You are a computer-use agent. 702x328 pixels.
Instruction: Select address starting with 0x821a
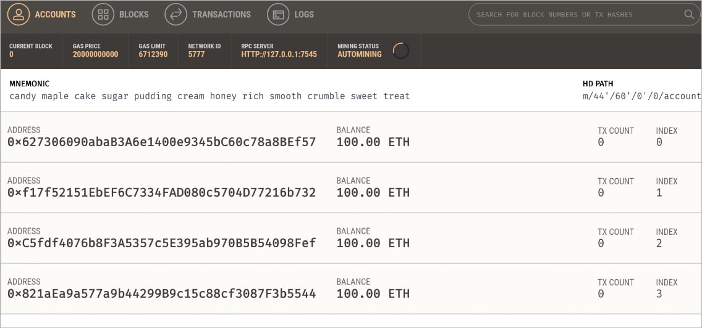pyautogui.click(x=161, y=294)
